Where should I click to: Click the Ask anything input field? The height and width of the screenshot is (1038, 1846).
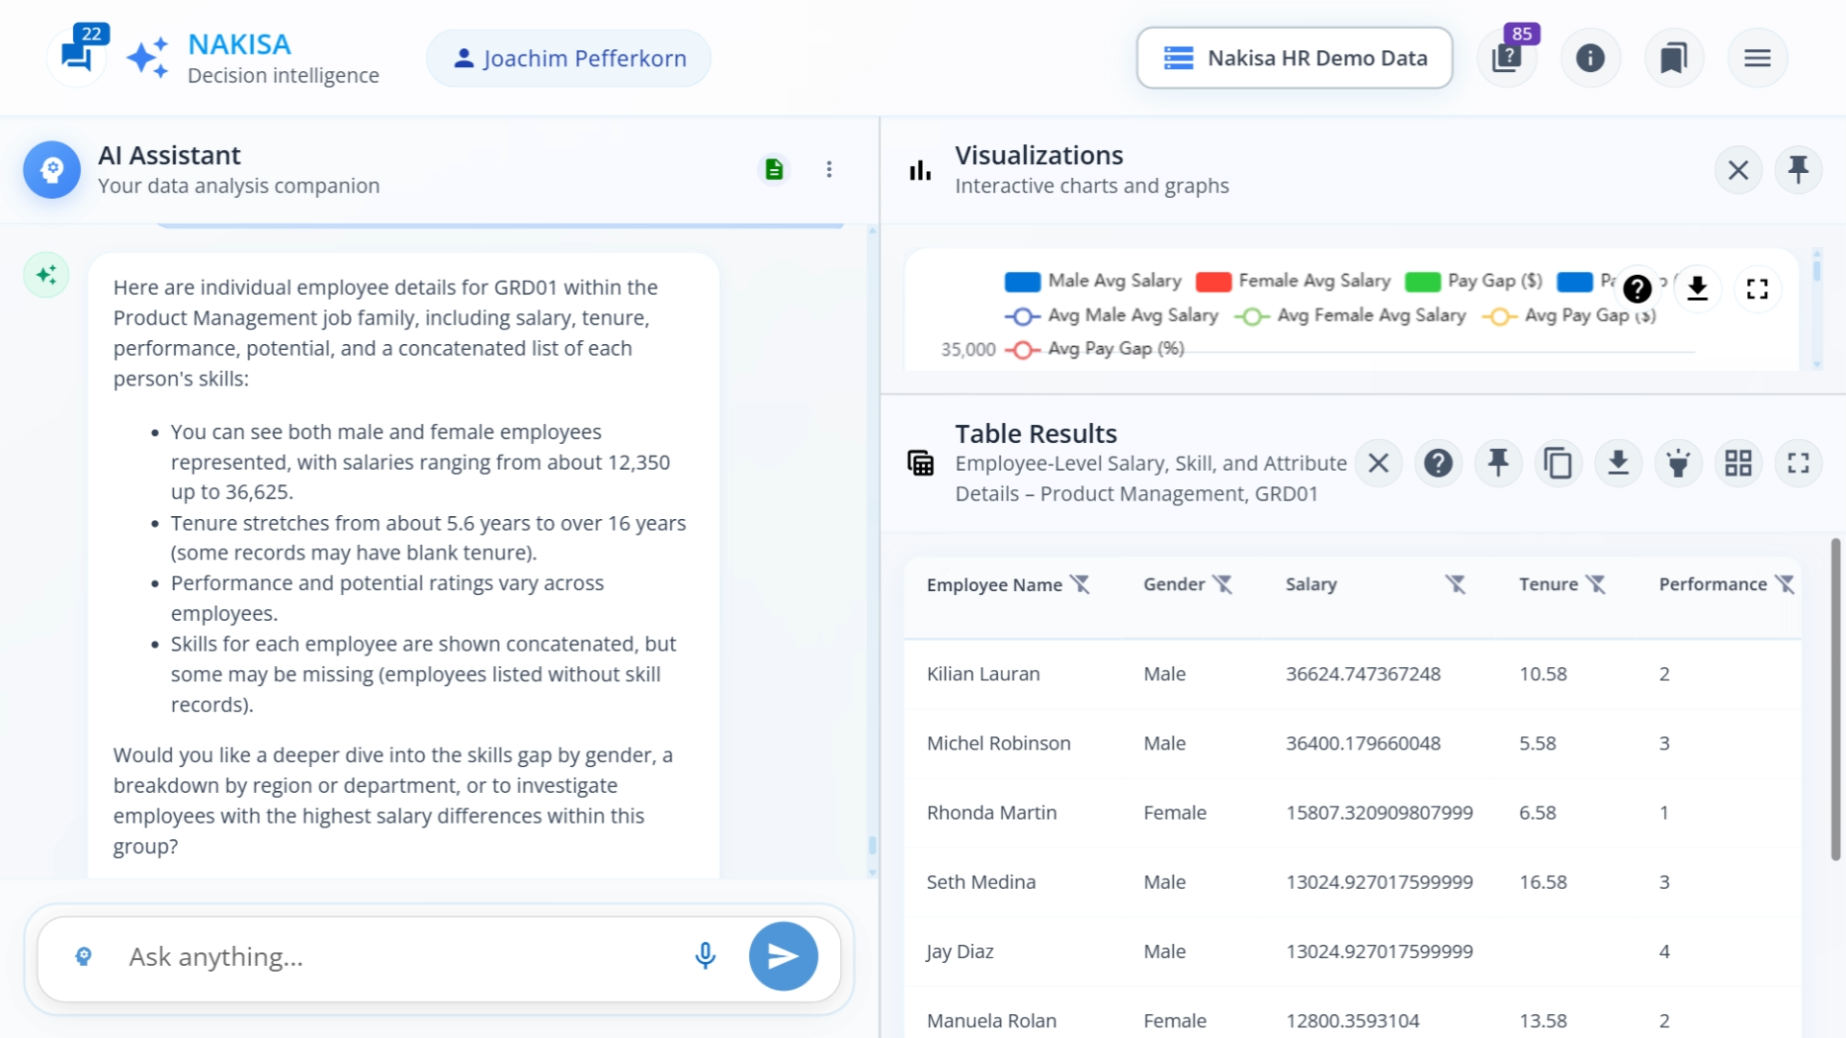click(385, 956)
